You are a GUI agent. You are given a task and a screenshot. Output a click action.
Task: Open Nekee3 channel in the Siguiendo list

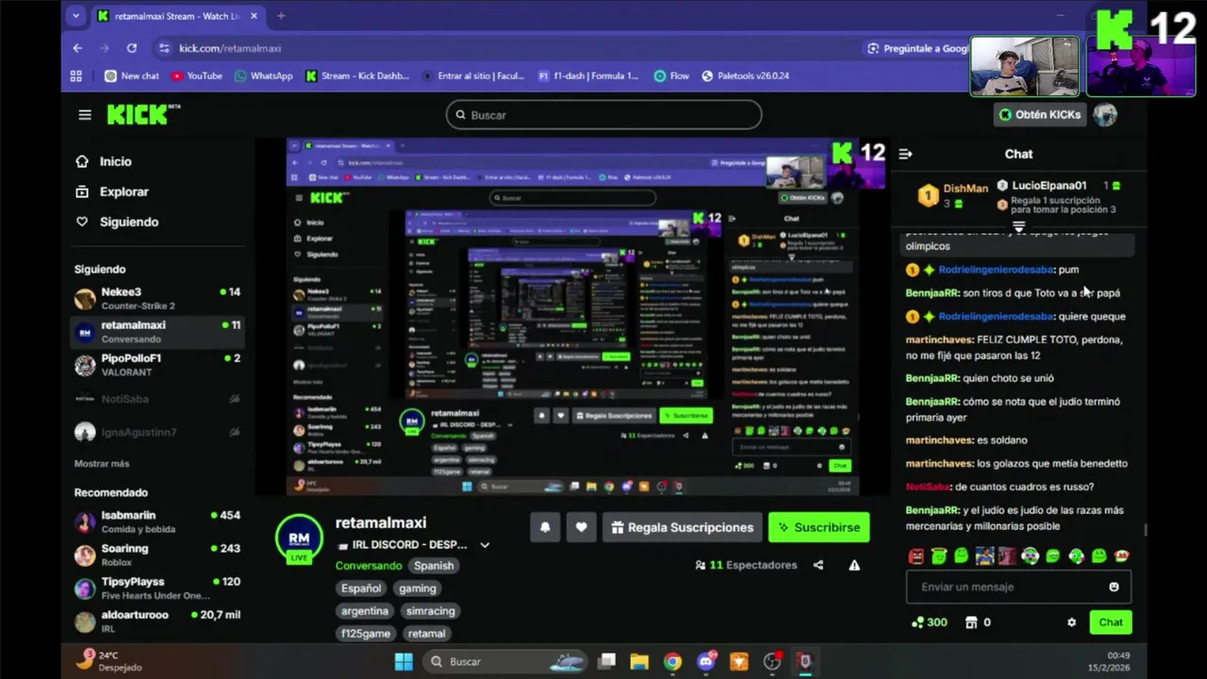(x=157, y=298)
